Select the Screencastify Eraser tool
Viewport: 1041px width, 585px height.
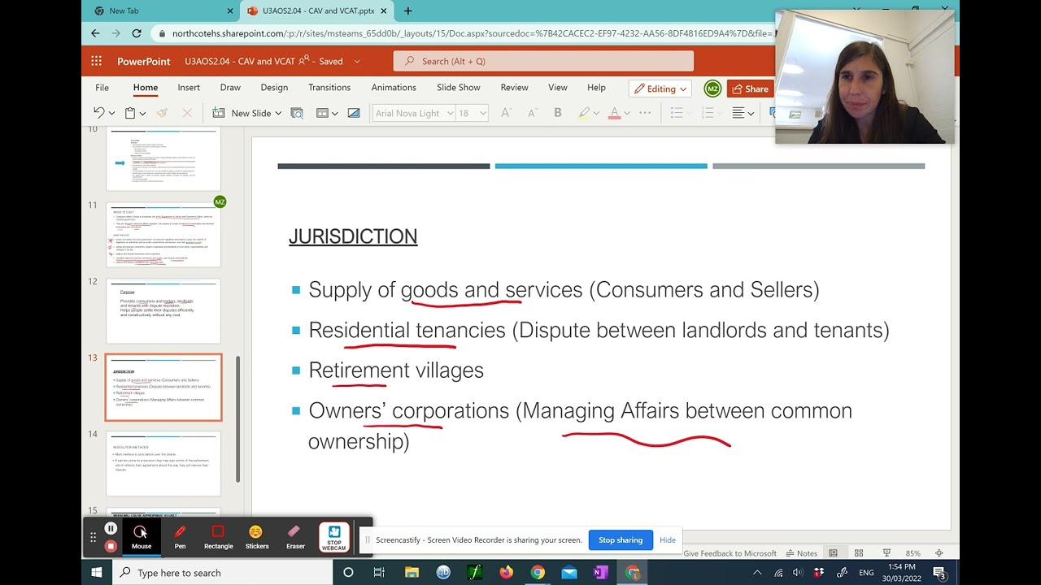(295, 536)
